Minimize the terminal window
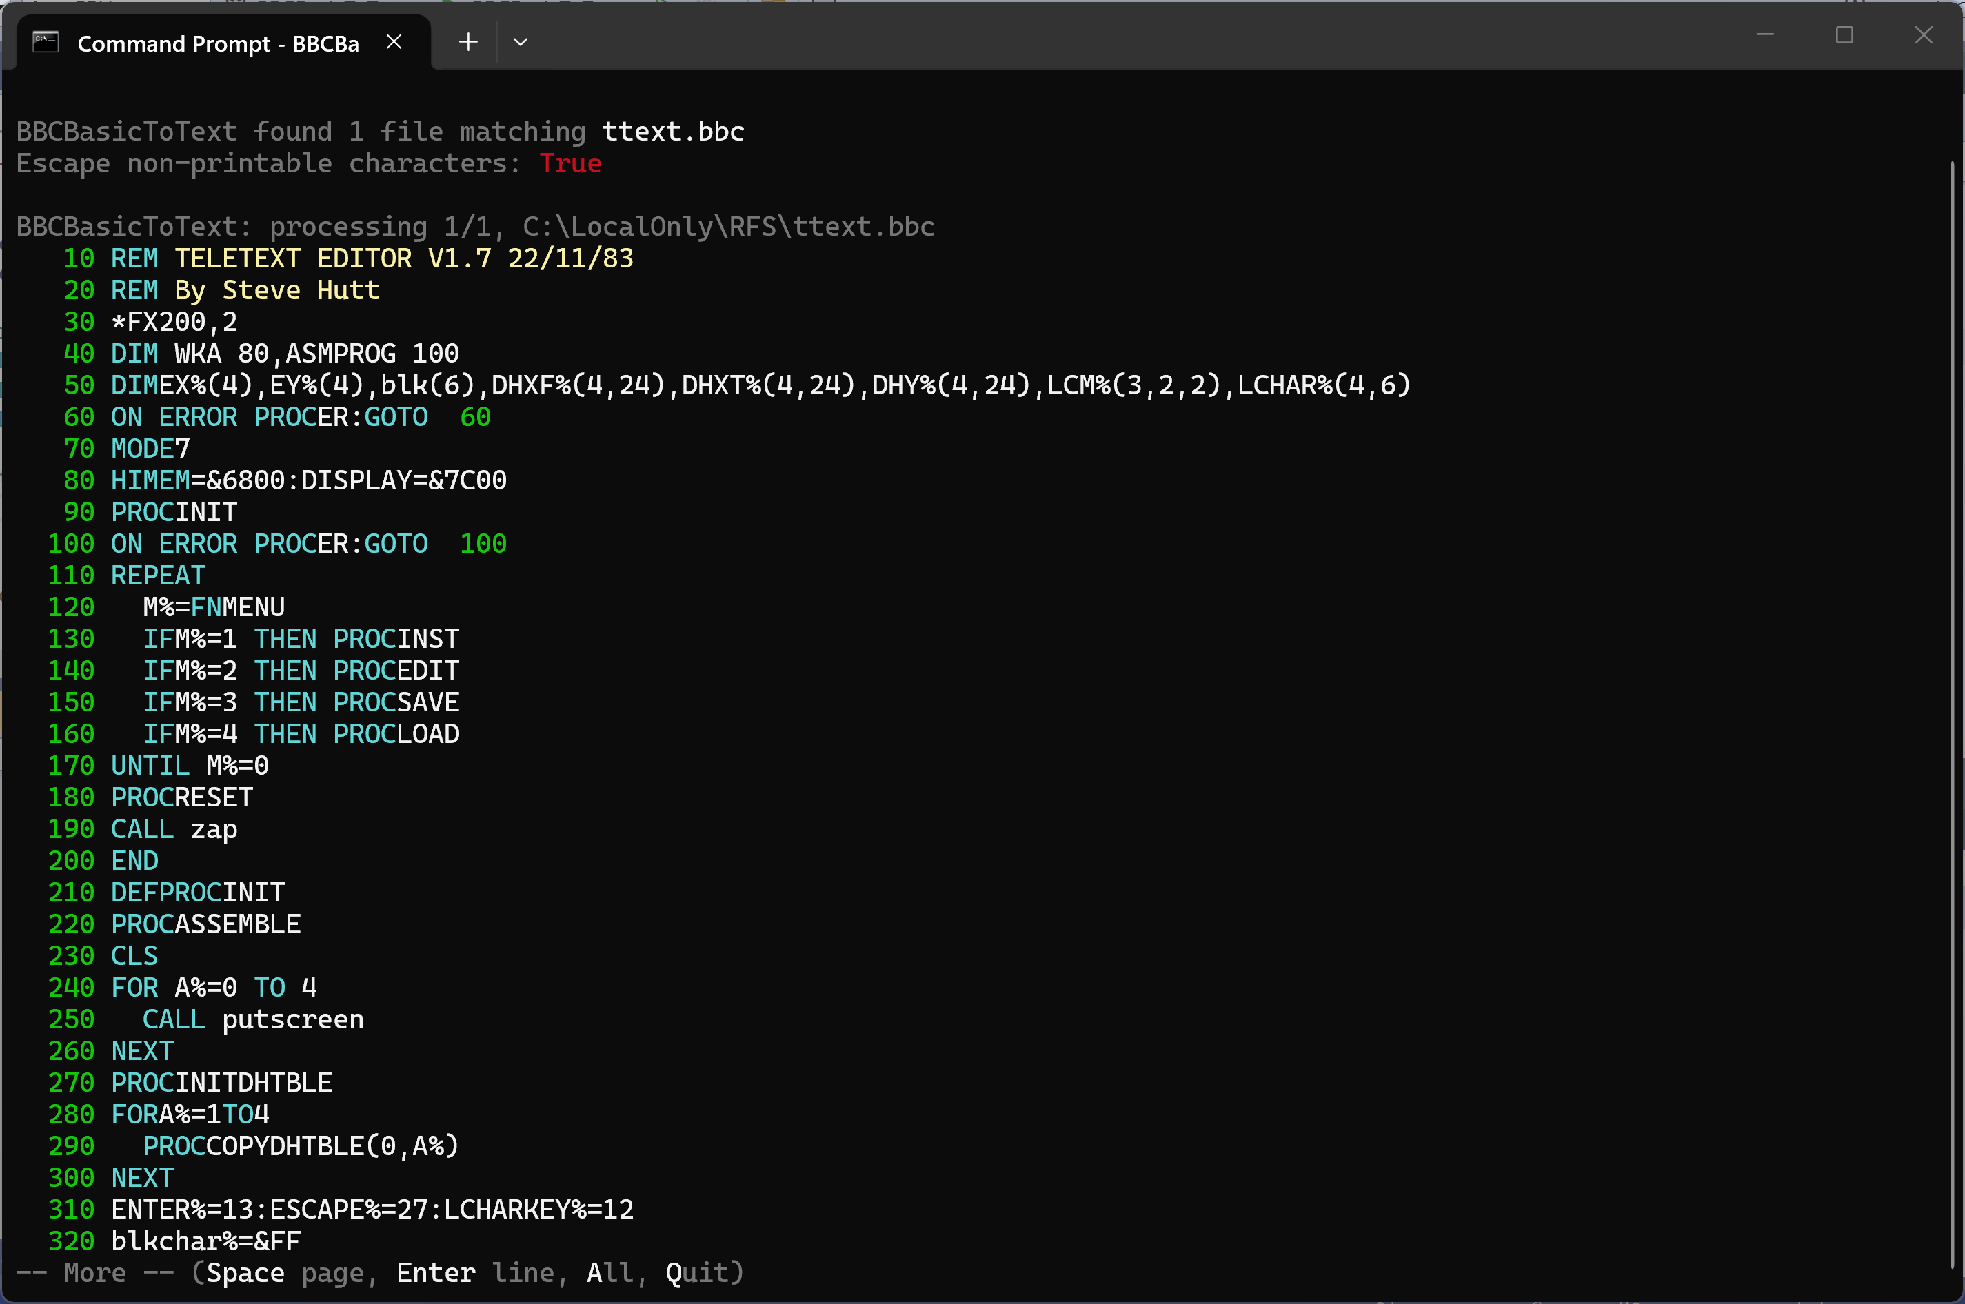This screenshot has height=1304, width=1965. [1765, 35]
